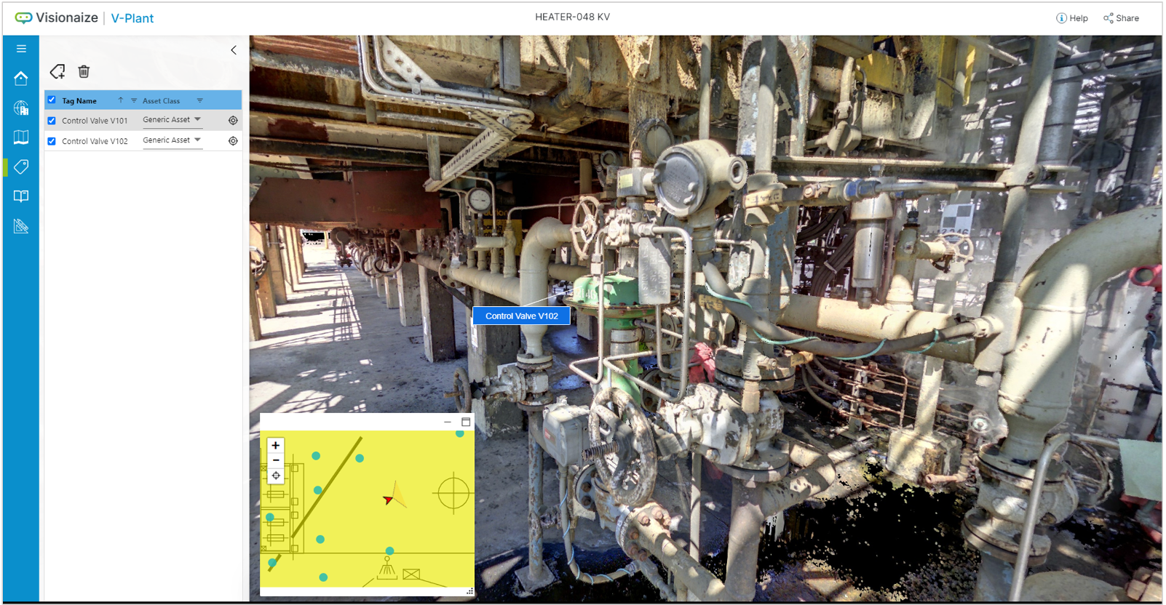Viewport: 1166px width, 605px height.
Task: Collapse the tag panel with the chevron
Action: 234,50
